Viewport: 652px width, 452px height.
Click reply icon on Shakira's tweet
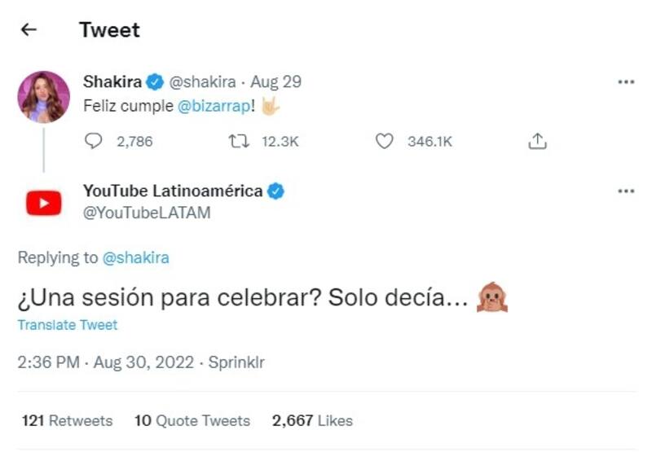click(94, 141)
